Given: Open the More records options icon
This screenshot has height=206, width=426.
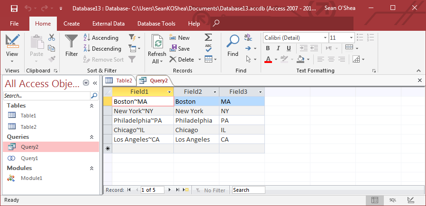Looking at the screenshot, I should pyautogui.click(x=210, y=59).
